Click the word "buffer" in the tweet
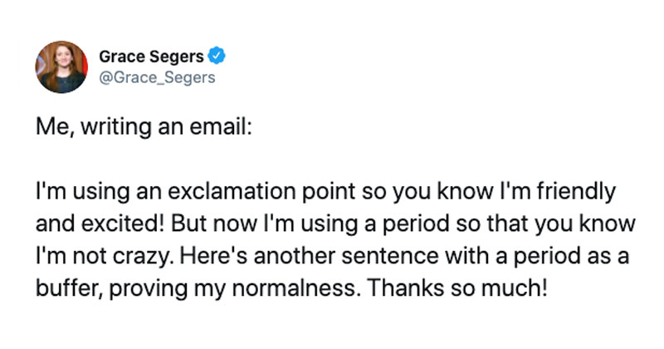The height and width of the screenshot is (349, 664). pyautogui.click(x=67, y=289)
